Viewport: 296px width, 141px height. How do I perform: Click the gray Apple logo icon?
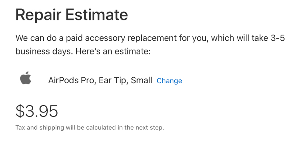(x=26, y=78)
